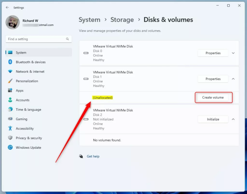
Task: Select Accounts in the sidebar
Action: tap(22, 100)
